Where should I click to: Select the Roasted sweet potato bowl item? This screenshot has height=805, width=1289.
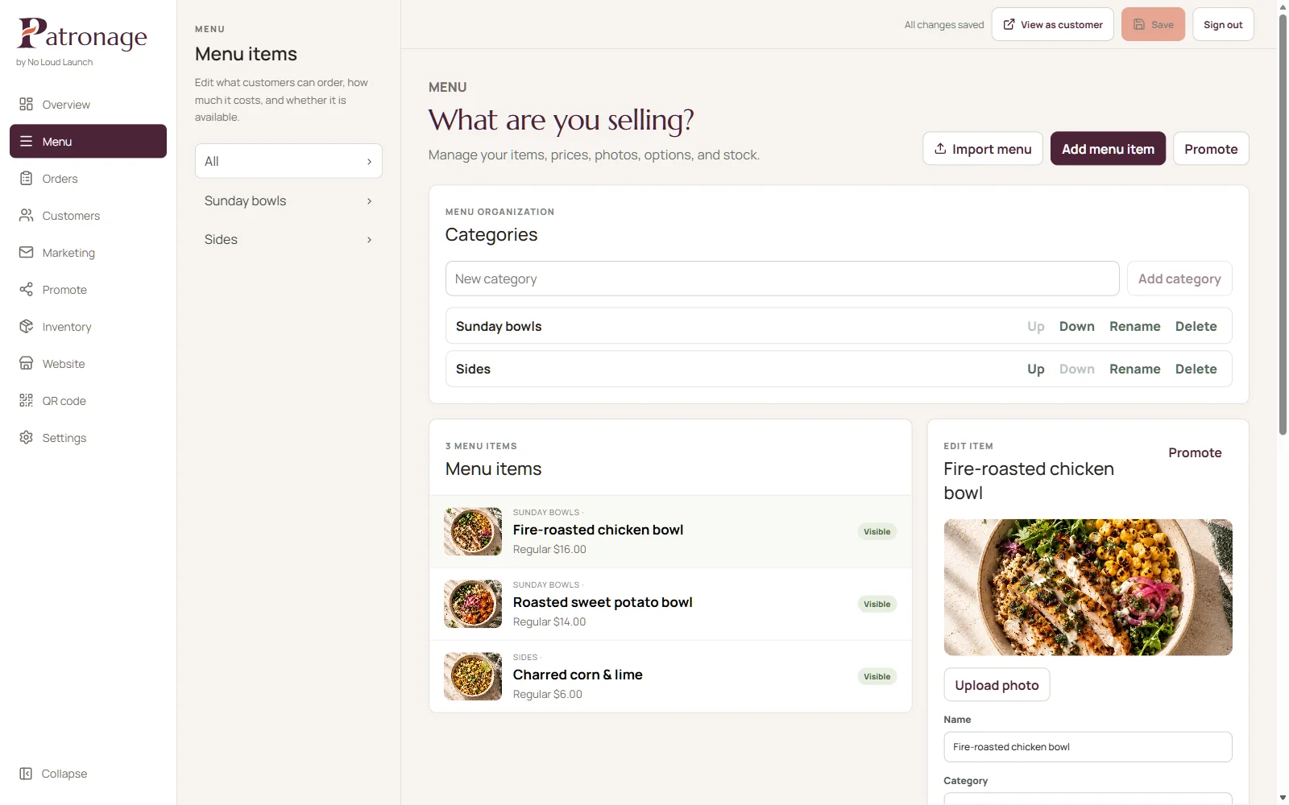tap(670, 604)
